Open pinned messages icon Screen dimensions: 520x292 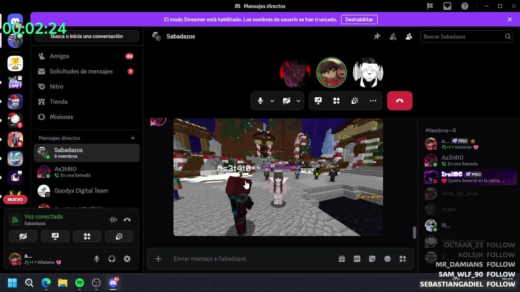pyautogui.click(x=377, y=36)
